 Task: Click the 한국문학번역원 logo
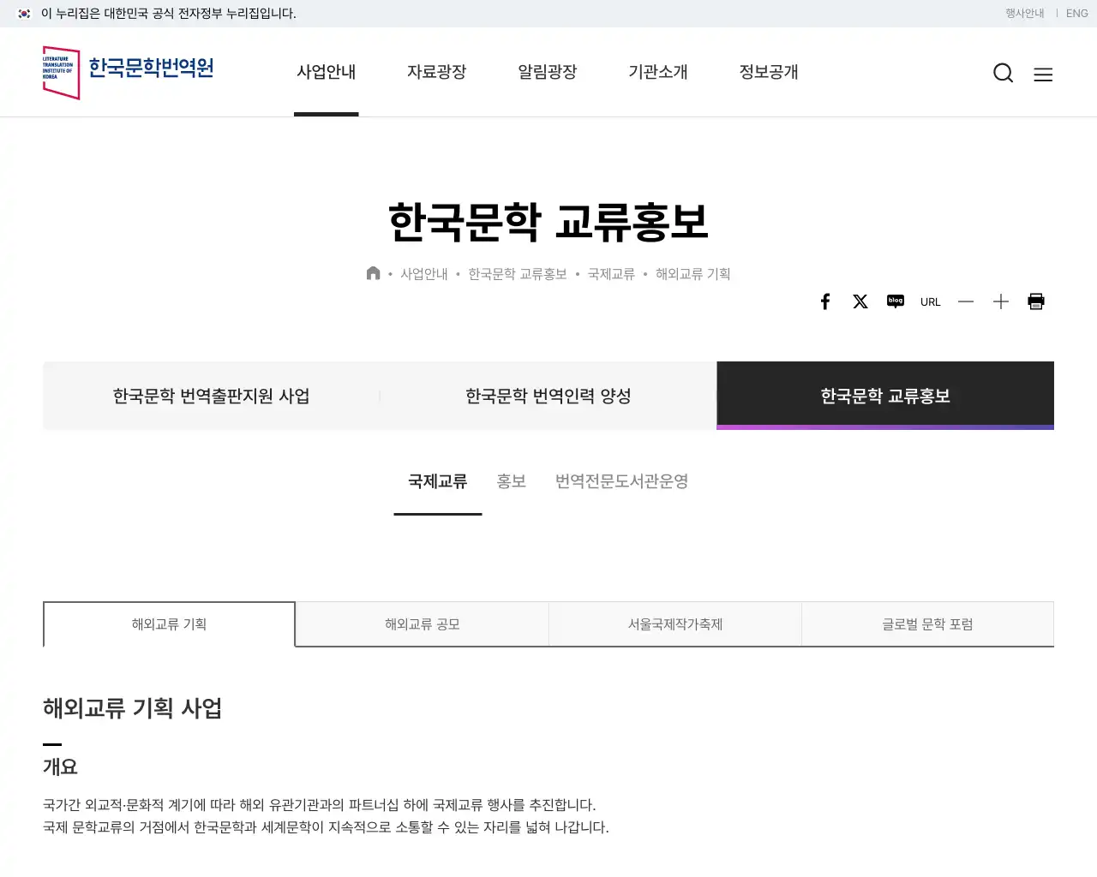point(127,72)
